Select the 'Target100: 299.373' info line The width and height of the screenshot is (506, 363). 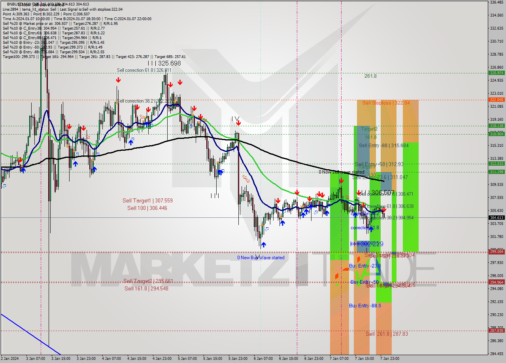(x=94, y=57)
